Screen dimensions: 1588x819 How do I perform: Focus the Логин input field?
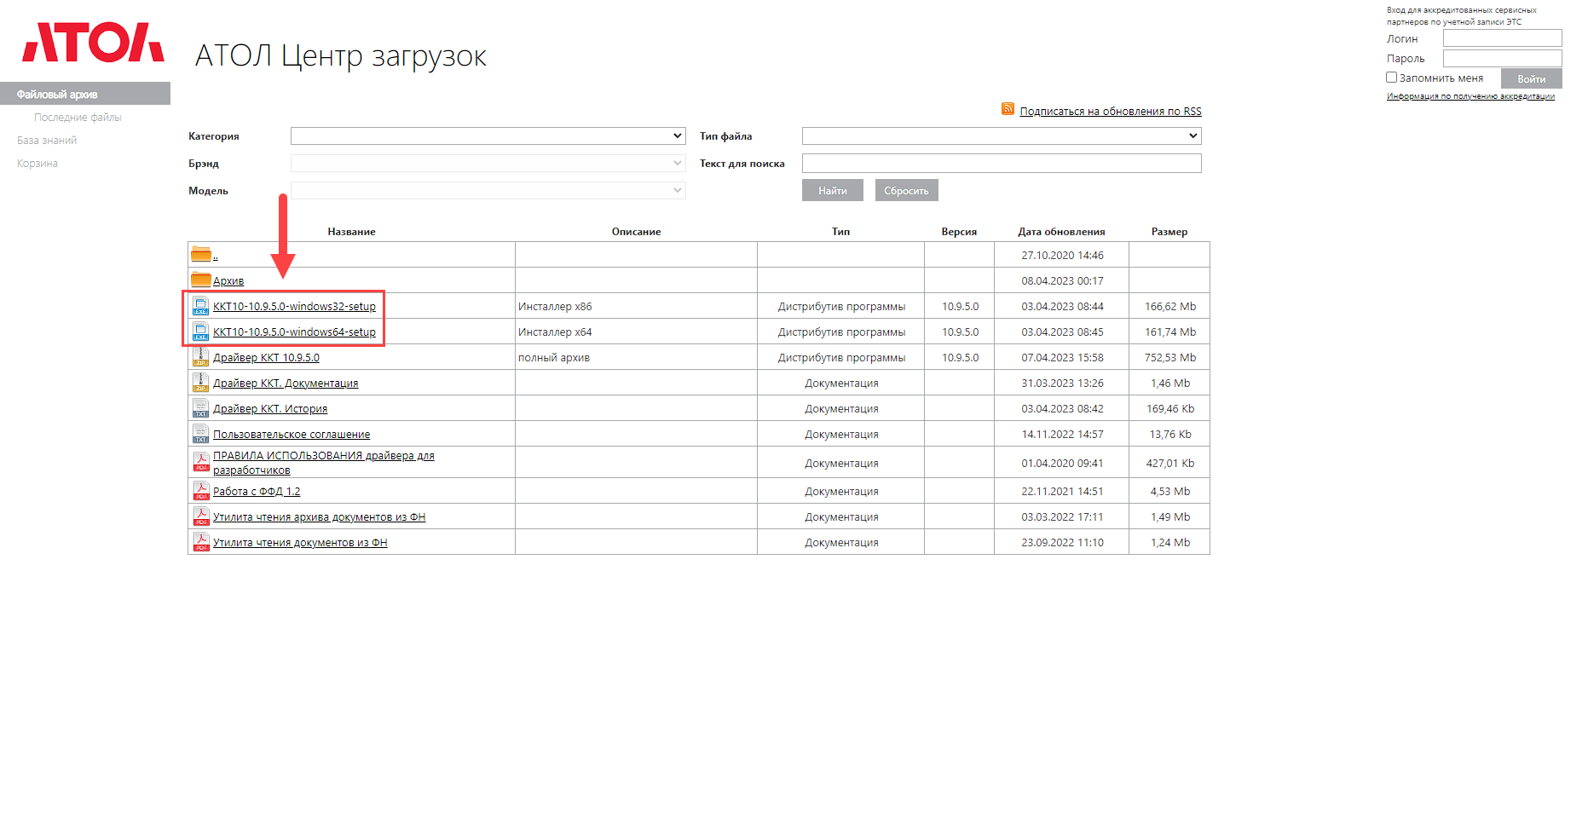[x=1502, y=38]
